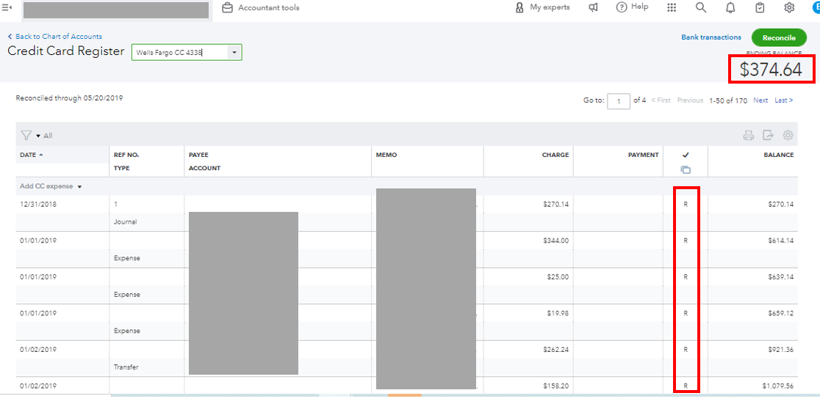
Task: Go to Next page of register
Action: coord(760,100)
